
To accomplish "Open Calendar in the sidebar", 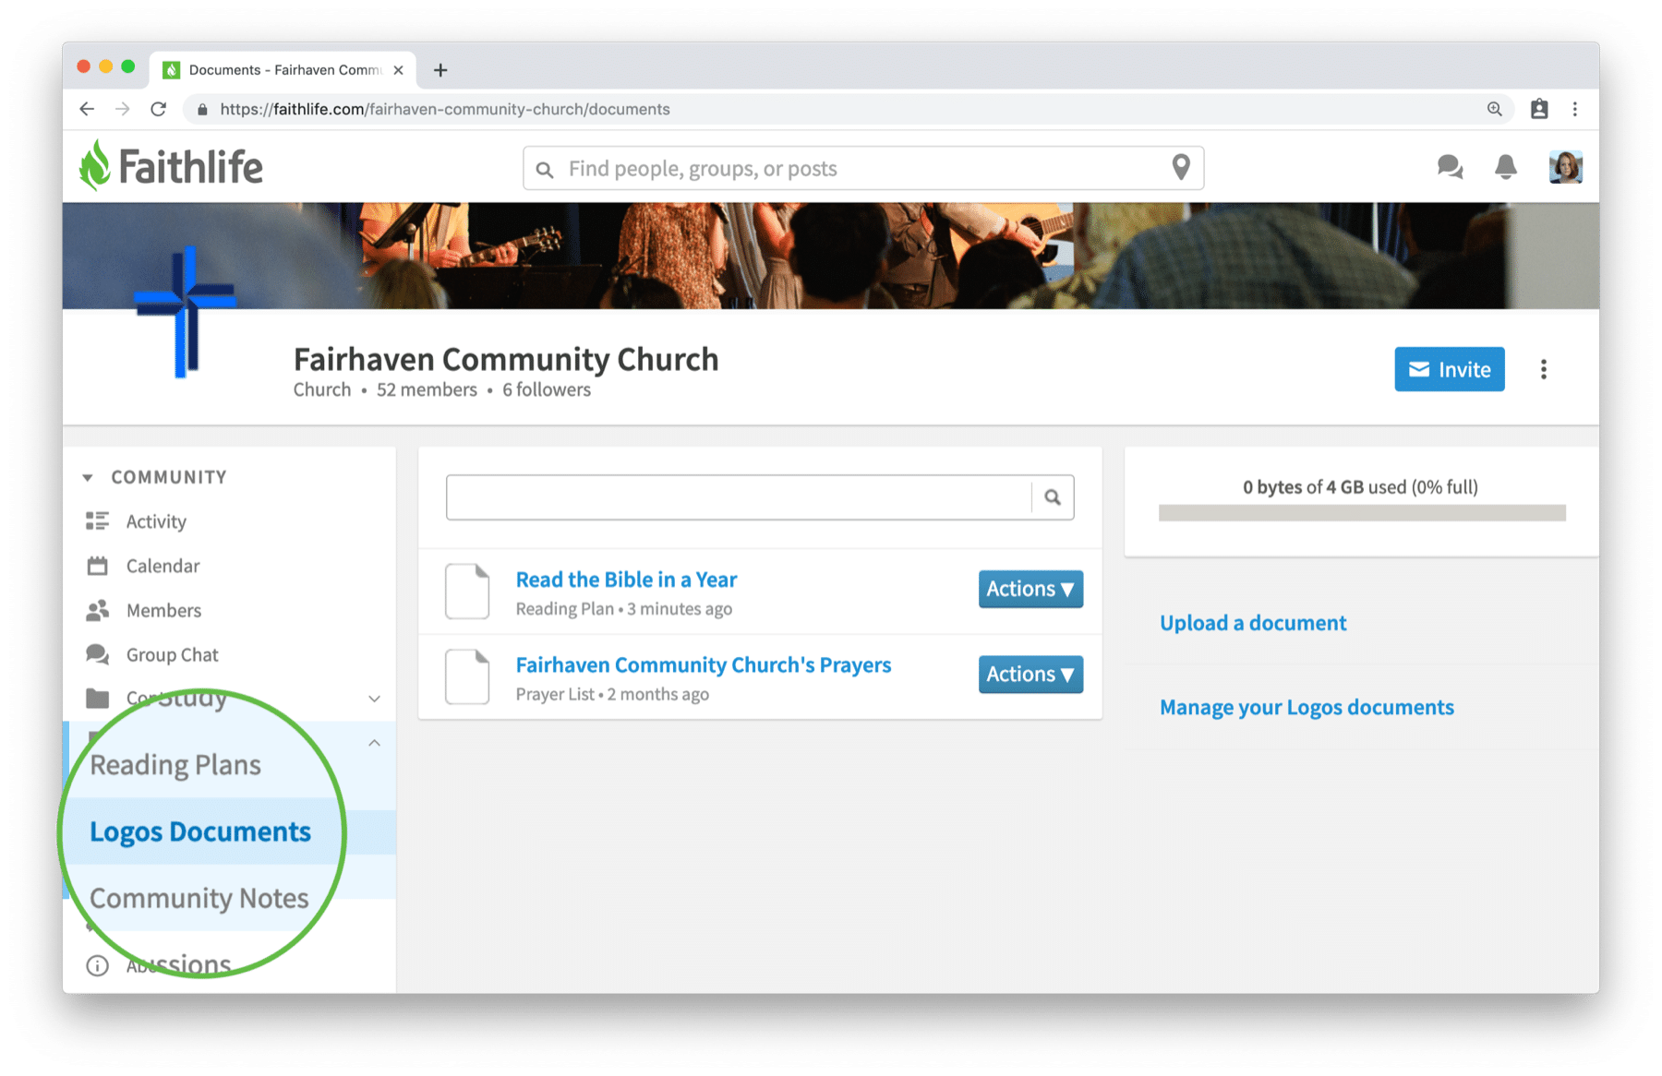I will pos(163,566).
